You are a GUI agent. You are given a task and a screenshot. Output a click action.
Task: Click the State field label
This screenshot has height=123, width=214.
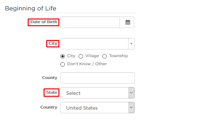point(52,92)
